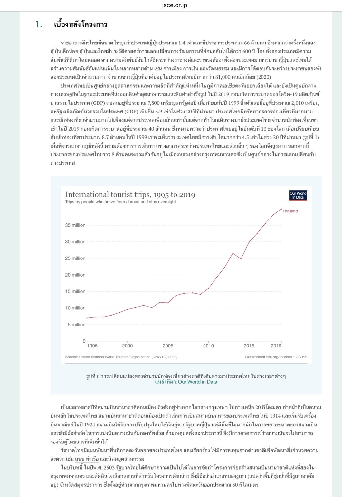Image resolution: width=342 pixels, height=497 pixels.
Task: Click the Our World in Data logo
Action: coord(298,195)
